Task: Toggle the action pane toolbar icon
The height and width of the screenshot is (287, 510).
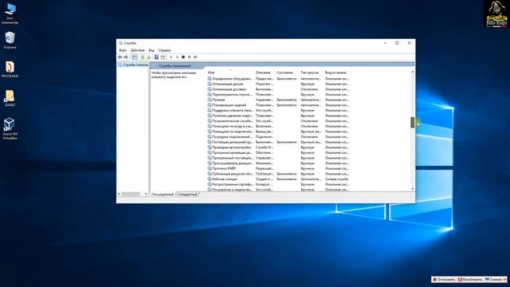Action: pyautogui.click(x=163, y=57)
